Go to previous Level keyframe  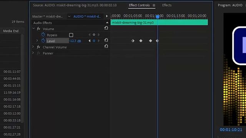tap(89, 41)
